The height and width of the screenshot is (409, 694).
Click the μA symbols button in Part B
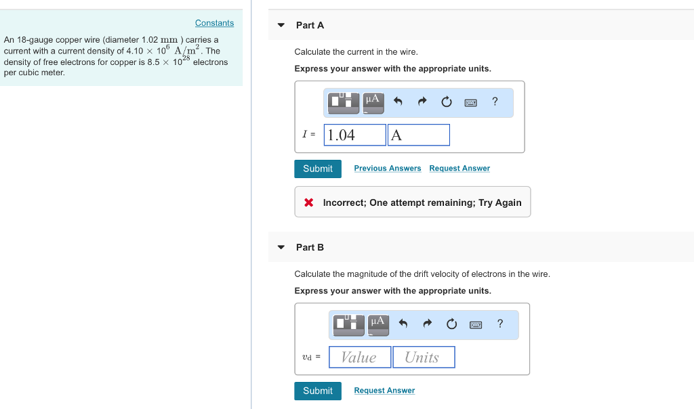coord(378,324)
